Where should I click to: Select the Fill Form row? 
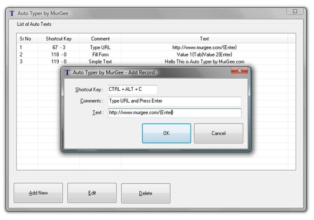click(156, 54)
